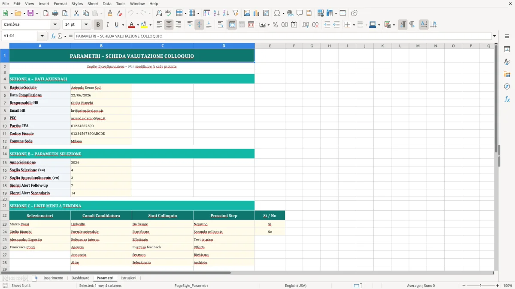The width and height of the screenshot is (515, 289).
Task: Click the Insert Special Character omega icon
Action: [x=277, y=13]
